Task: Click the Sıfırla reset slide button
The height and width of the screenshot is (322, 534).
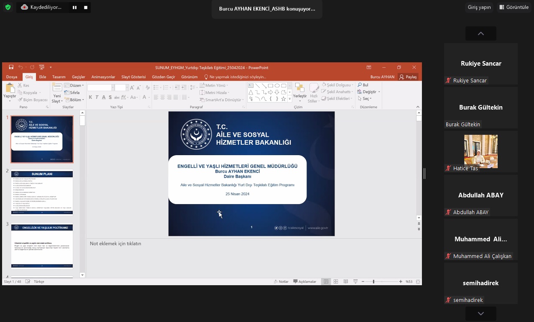Action: pos(72,92)
